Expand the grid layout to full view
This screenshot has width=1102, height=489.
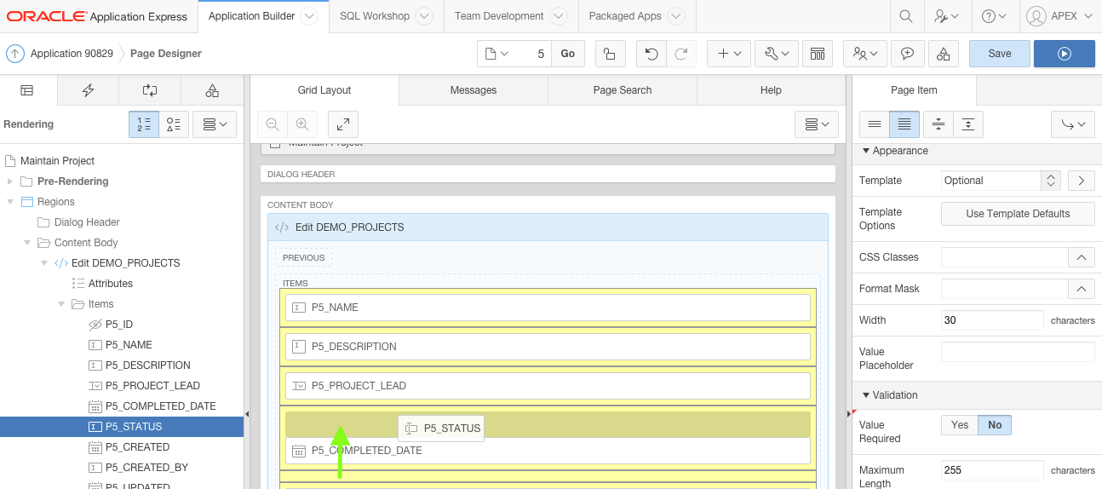click(342, 124)
